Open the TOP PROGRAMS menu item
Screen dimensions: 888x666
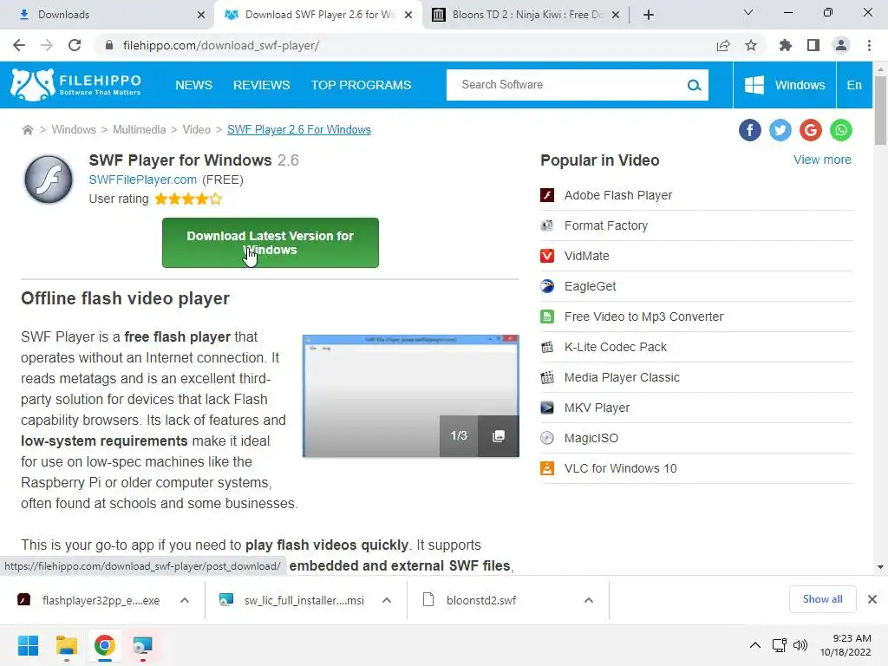361,85
